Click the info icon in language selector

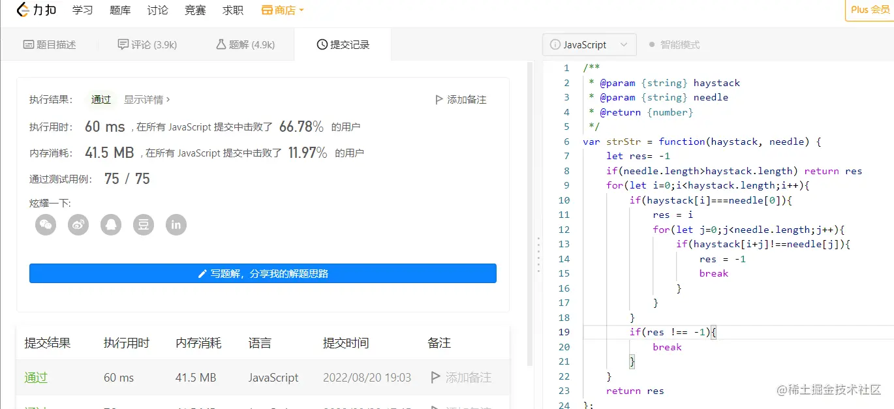click(x=555, y=45)
